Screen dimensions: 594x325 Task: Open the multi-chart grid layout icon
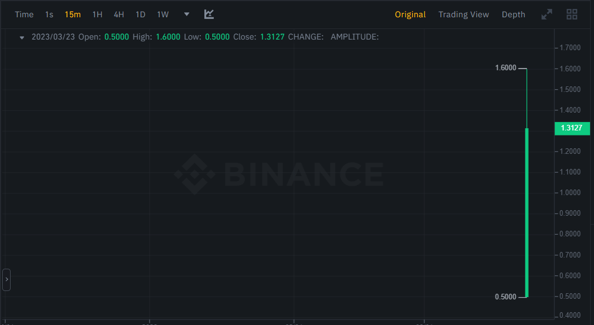tap(572, 14)
